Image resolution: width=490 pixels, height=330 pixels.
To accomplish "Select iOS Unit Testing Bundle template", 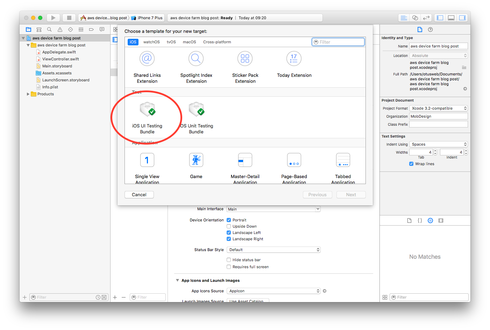I will [196, 118].
